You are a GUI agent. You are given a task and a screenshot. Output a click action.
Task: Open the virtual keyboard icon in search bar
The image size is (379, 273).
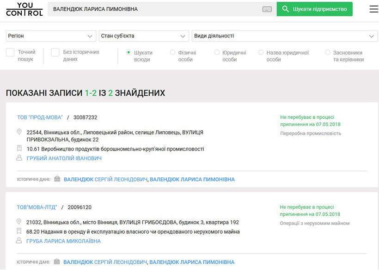point(267,9)
